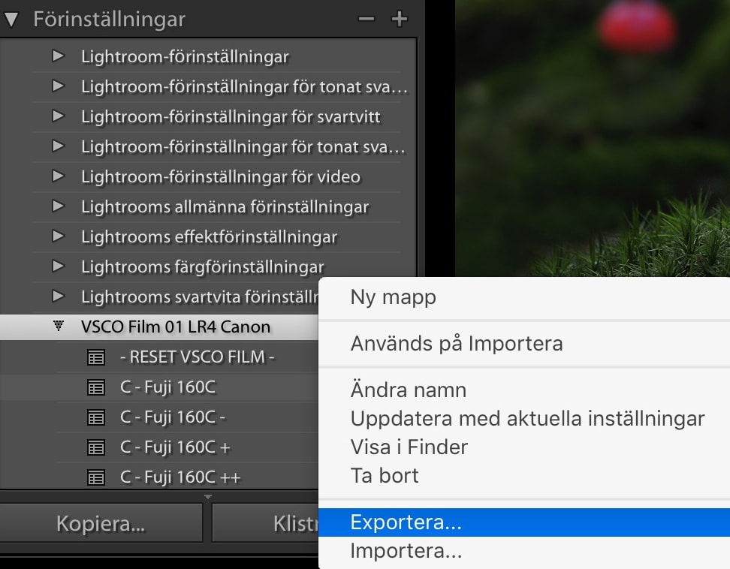Click the plus icon to create preset

[x=399, y=19]
